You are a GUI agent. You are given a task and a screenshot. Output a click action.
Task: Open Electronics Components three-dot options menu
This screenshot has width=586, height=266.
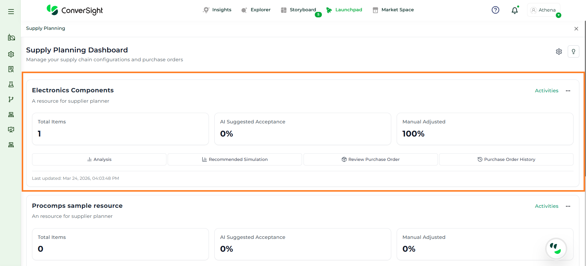click(x=568, y=91)
